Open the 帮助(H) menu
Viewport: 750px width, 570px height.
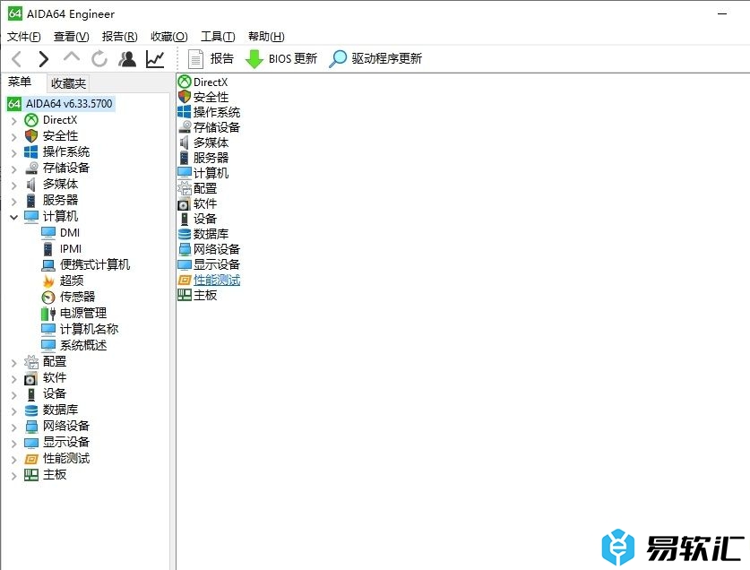[x=266, y=37]
